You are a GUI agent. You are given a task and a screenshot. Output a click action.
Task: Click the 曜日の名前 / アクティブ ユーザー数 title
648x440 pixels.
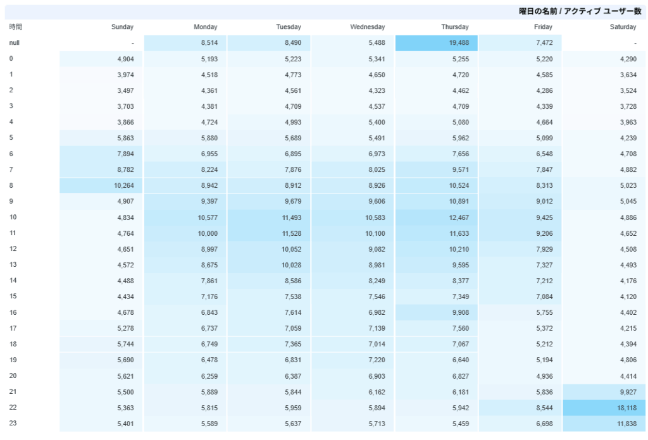580,11
